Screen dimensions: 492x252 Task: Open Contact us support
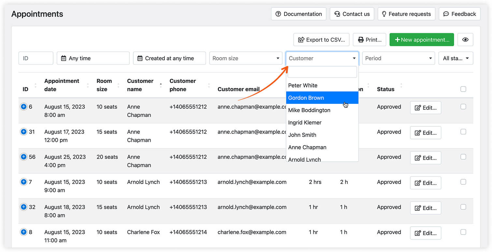click(352, 14)
